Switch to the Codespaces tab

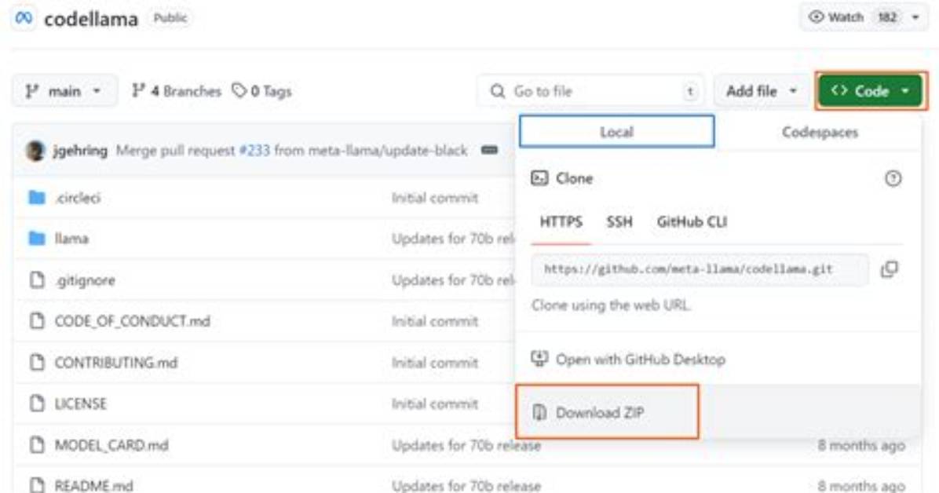[820, 132]
